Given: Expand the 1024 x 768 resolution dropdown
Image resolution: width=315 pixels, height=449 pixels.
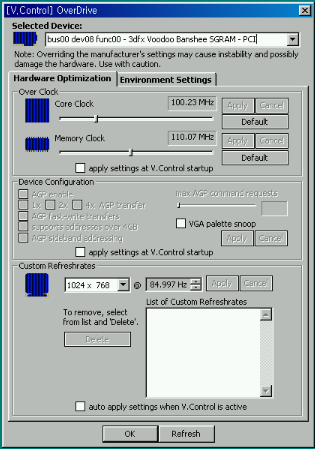Looking at the screenshot, I should pyautogui.click(x=123, y=285).
